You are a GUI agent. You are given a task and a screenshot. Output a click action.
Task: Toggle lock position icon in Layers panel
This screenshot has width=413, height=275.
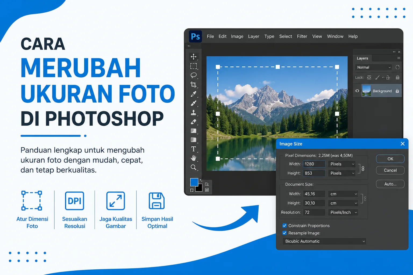pyautogui.click(x=388, y=77)
